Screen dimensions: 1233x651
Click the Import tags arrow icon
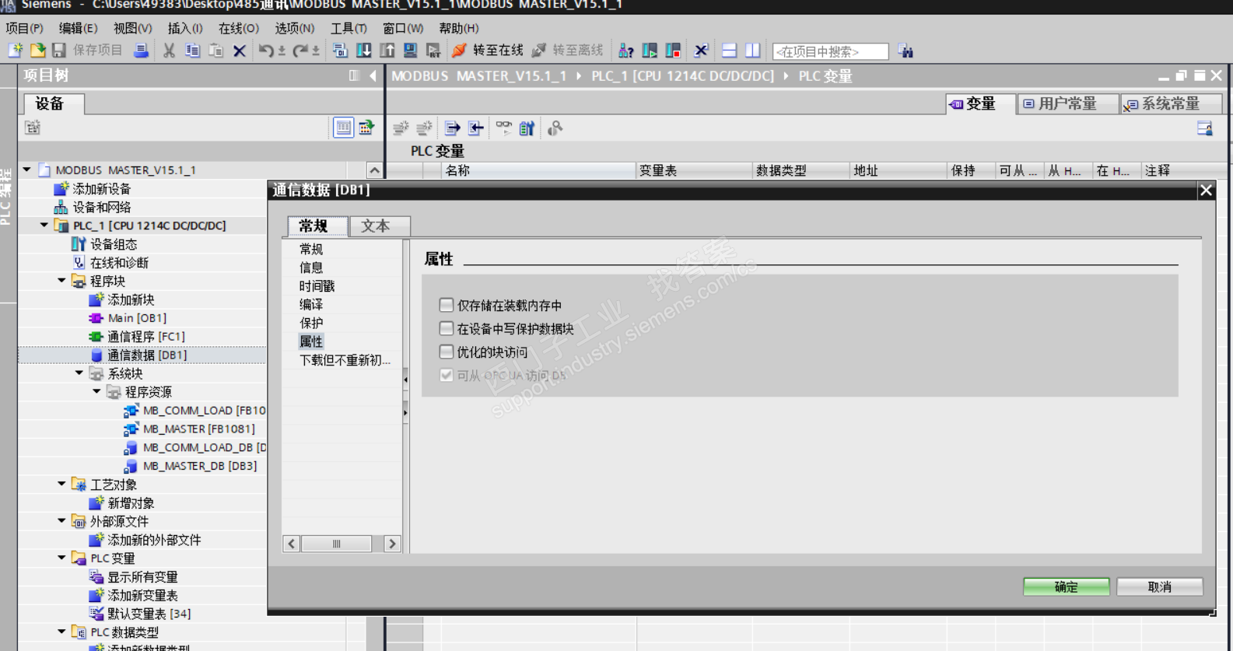coord(475,128)
